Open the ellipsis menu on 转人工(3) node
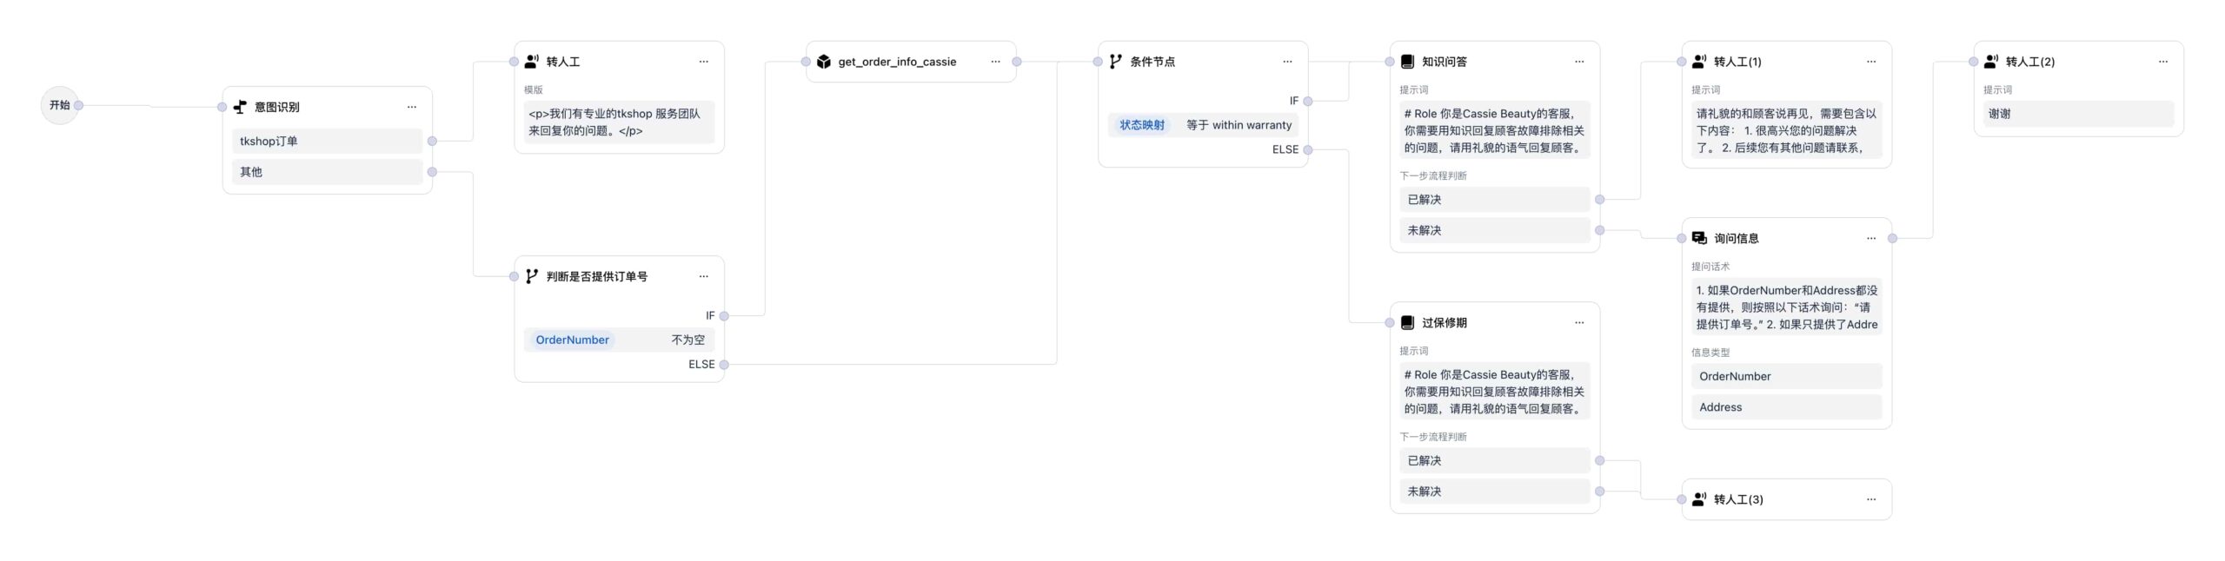The width and height of the screenshot is (2225, 561). point(1871,499)
